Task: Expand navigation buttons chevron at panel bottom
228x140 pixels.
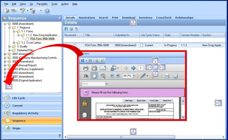Action: (60, 135)
